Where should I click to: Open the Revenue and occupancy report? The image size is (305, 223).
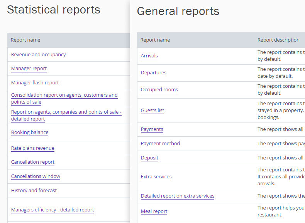(x=38, y=55)
